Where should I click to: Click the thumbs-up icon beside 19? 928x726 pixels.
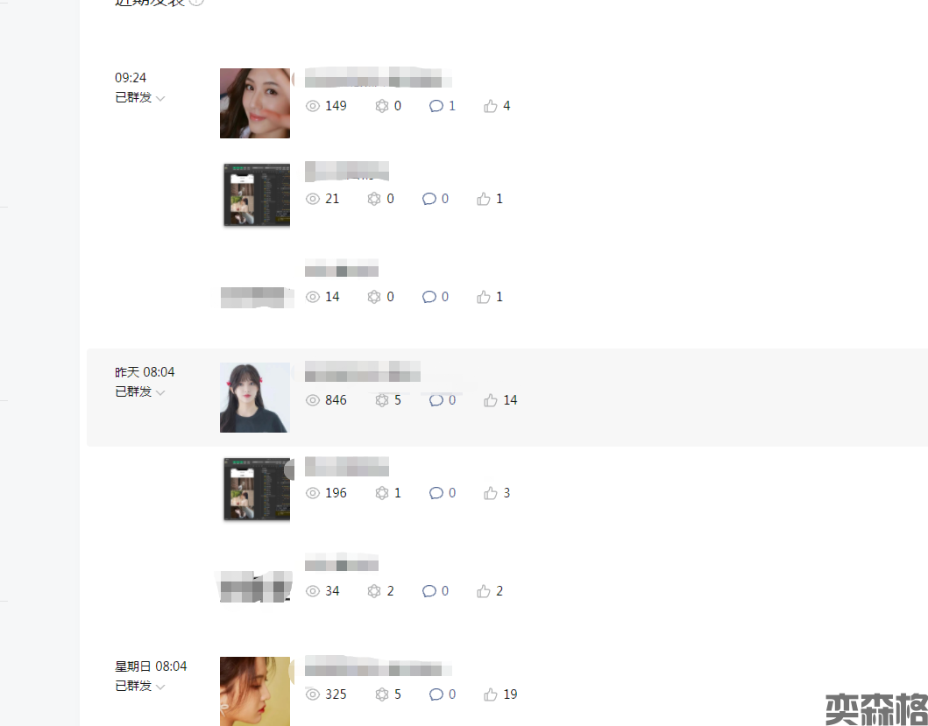coord(490,694)
